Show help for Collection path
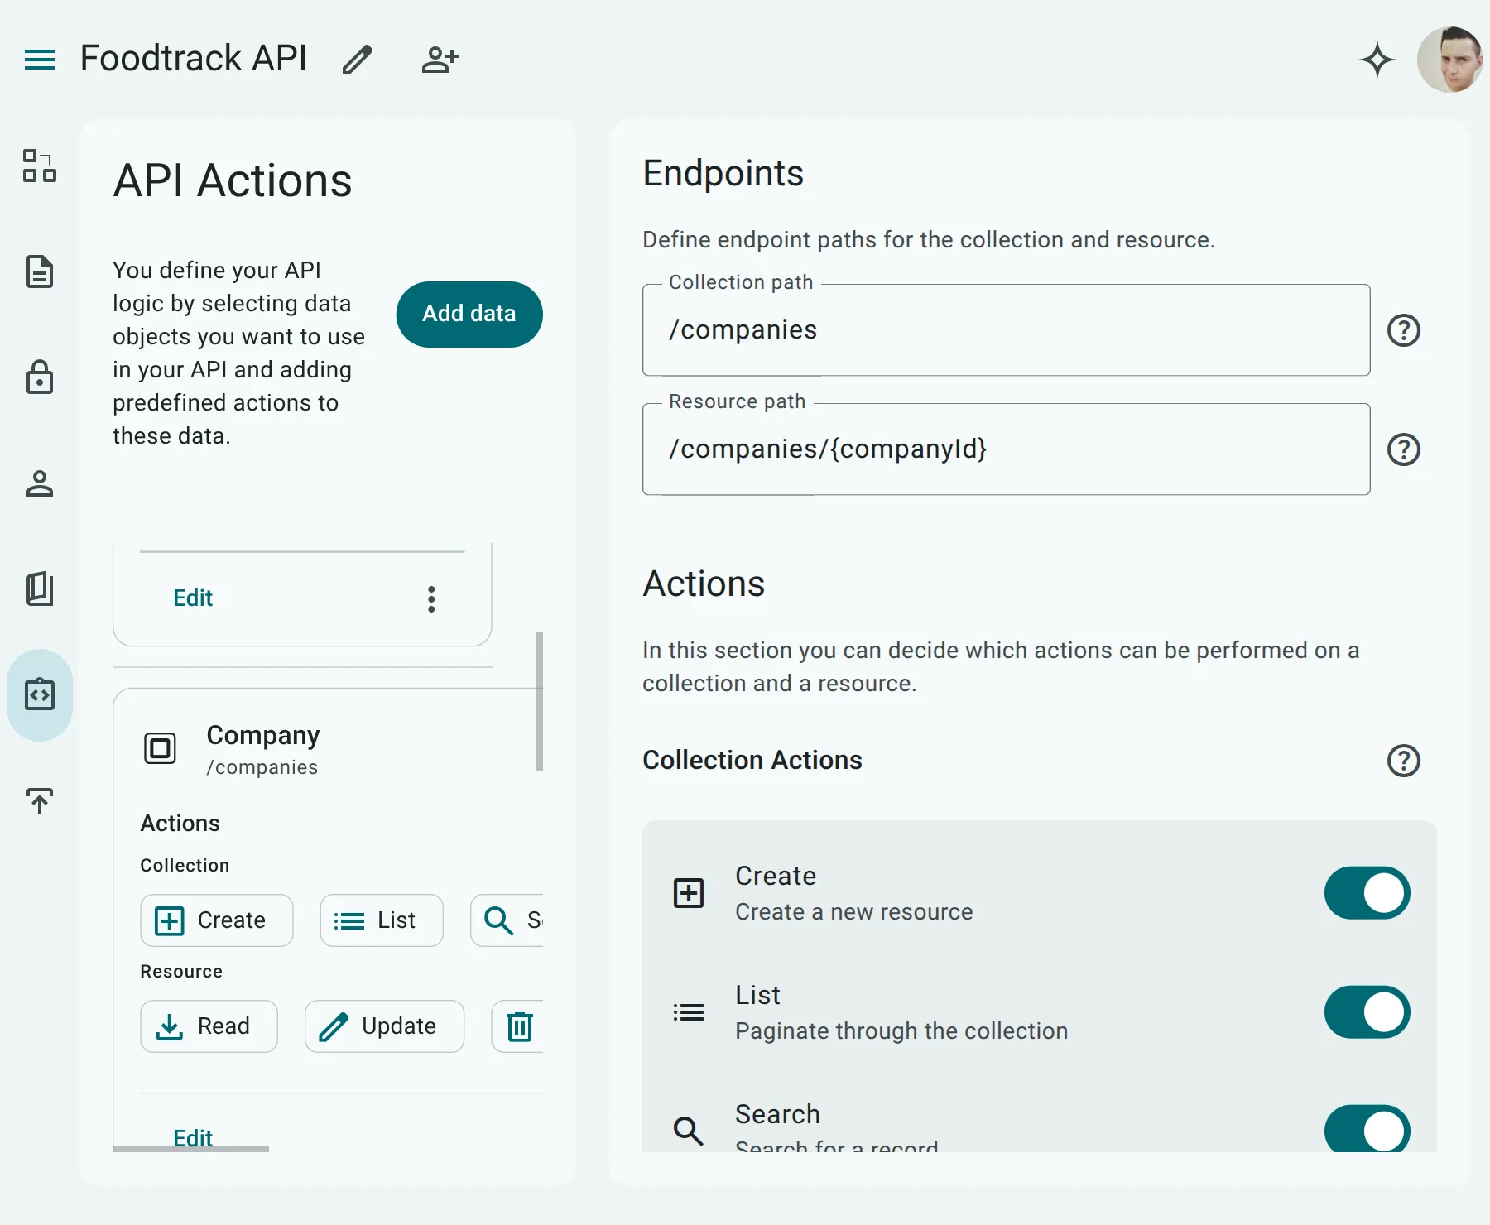 (x=1403, y=330)
